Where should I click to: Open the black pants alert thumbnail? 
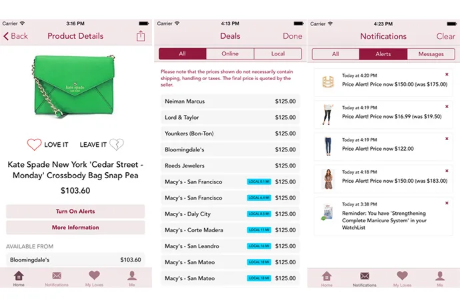point(328,114)
